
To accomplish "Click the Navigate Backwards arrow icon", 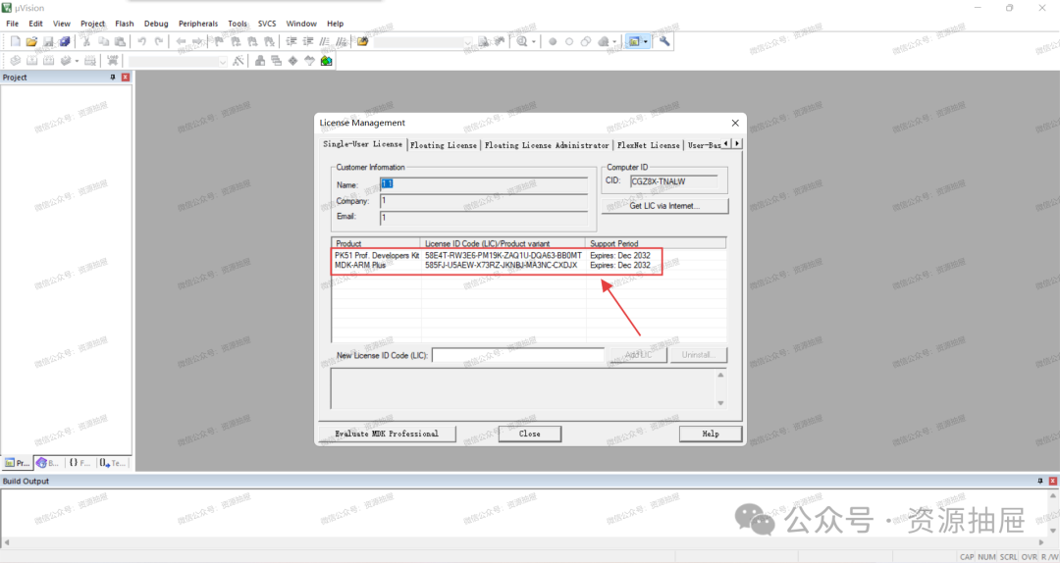I will (x=181, y=41).
